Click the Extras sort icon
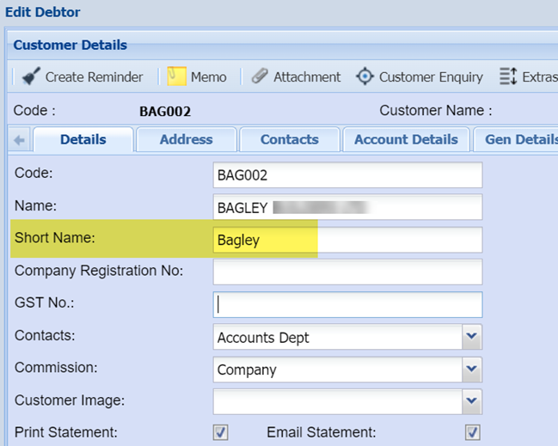This screenshot has width=558, height=446. pos(507,76)
